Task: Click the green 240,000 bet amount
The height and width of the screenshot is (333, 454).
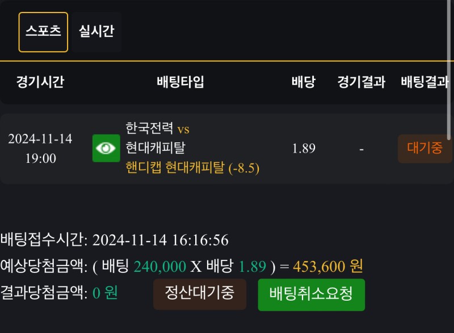Action: [x=160, y=266]
